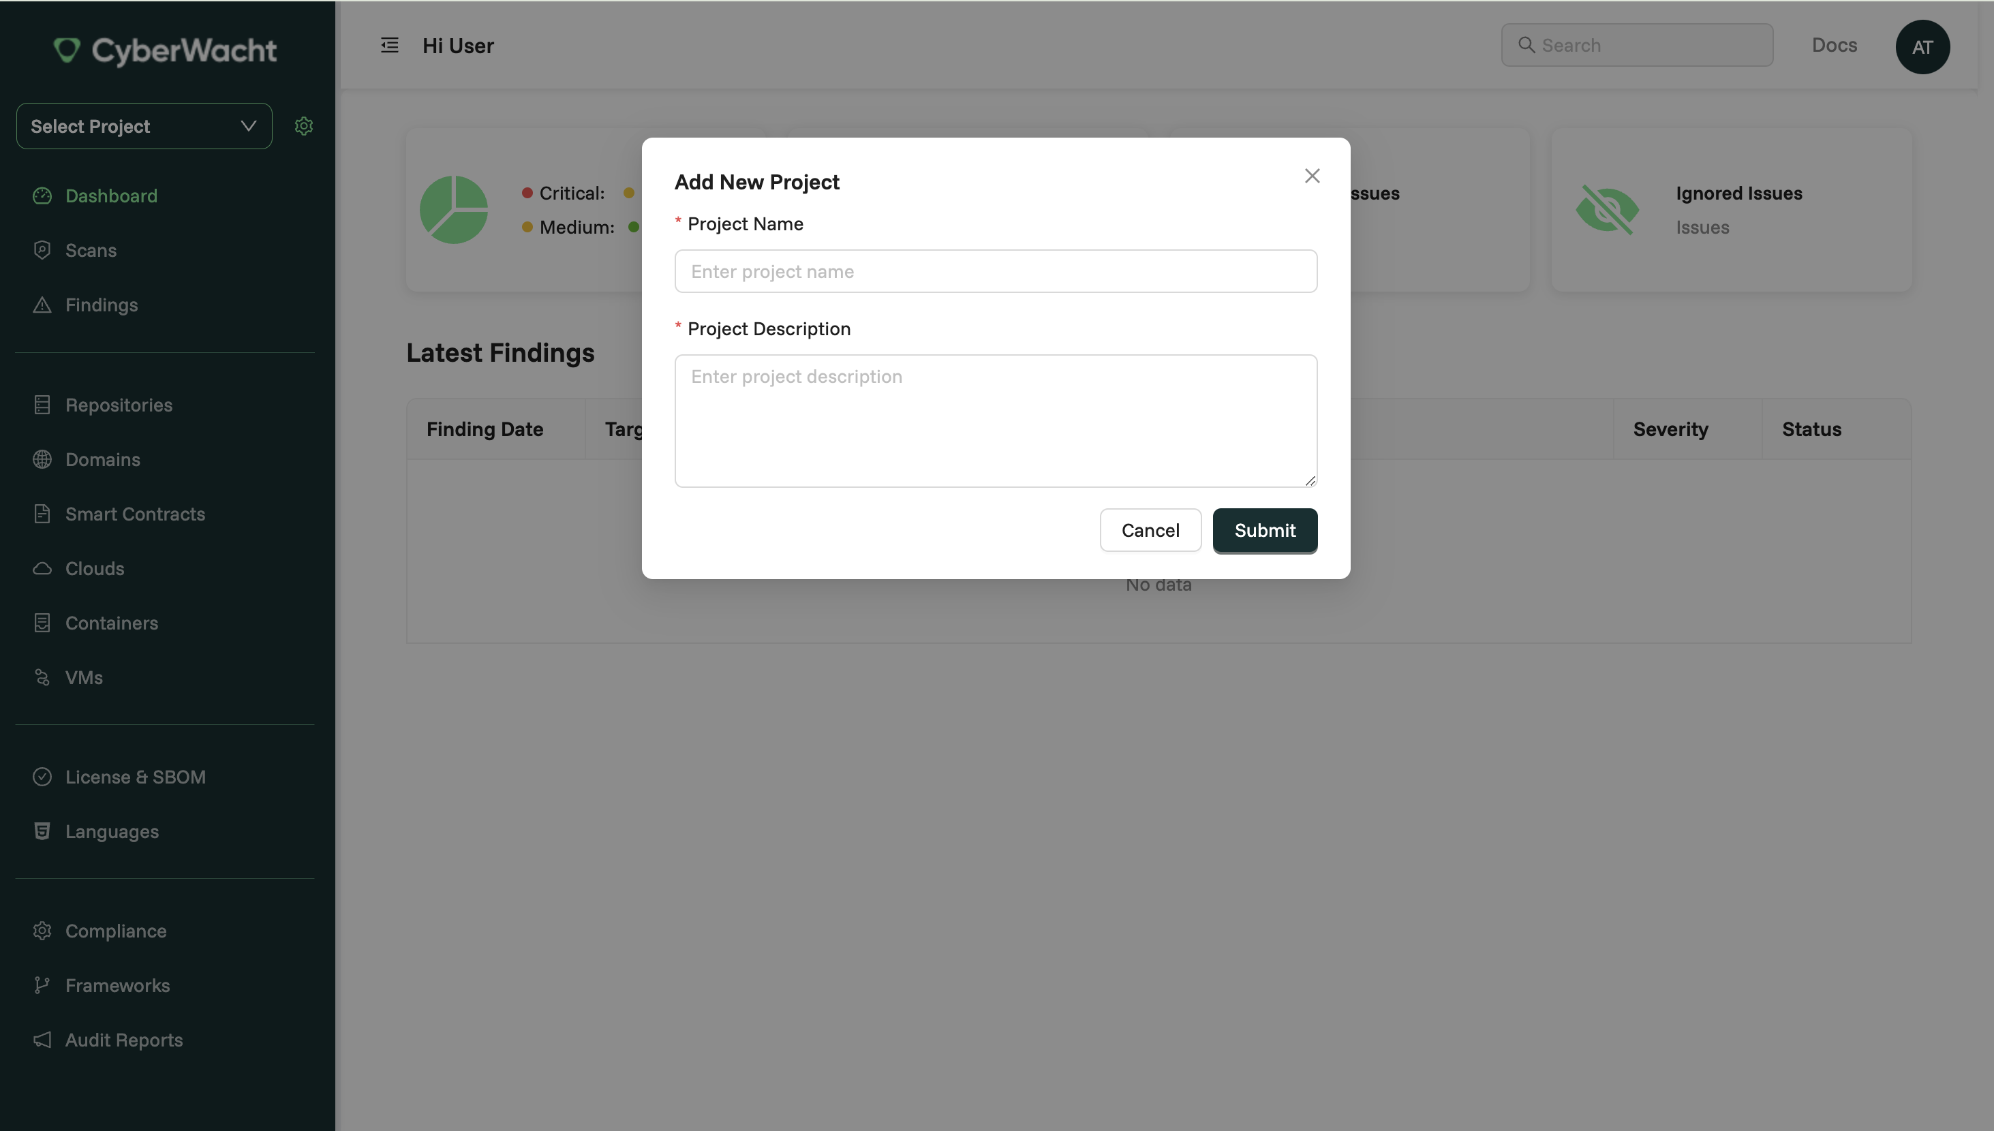Submit the new project form
This screenshot has width=1994, height=1131.
(1265, 531)
